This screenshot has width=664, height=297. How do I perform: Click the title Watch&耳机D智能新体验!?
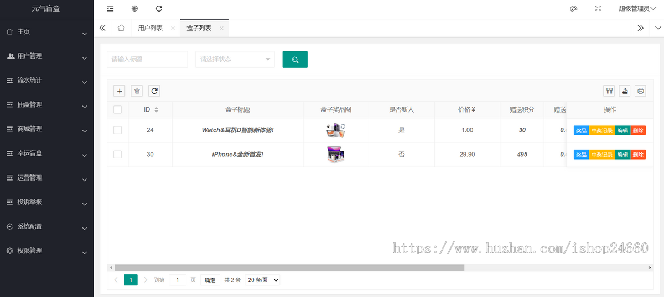point(237,130)
